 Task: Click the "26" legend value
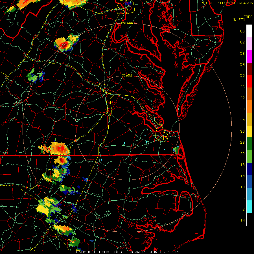click(x=242, y=143)
